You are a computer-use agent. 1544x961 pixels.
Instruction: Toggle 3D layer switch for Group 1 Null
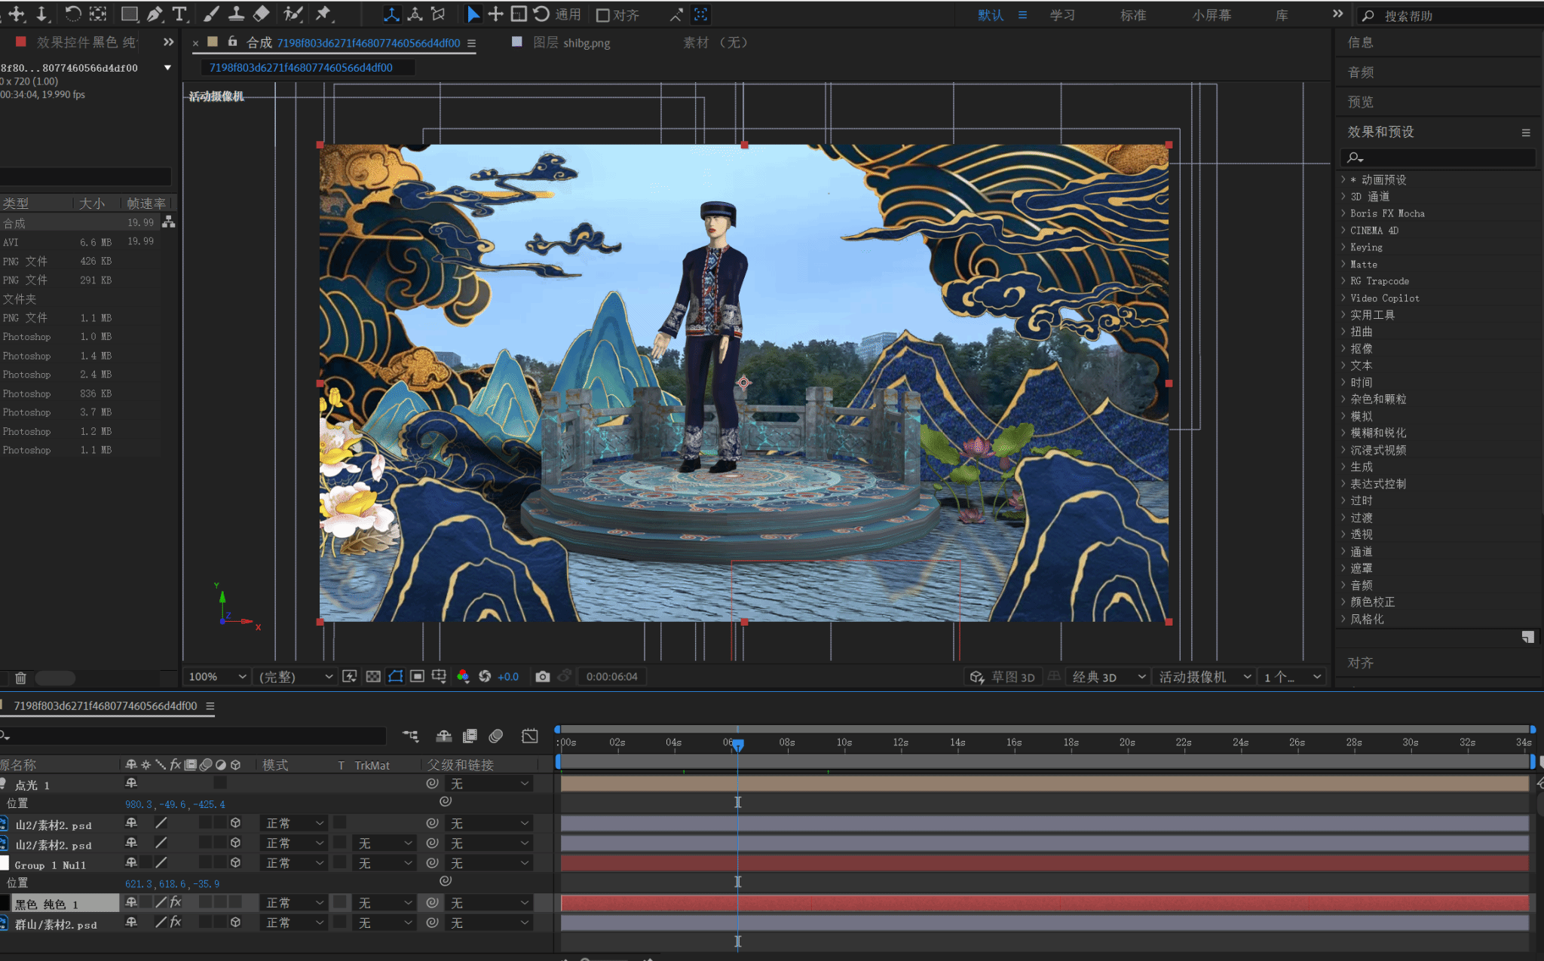(x=235, y=862)
